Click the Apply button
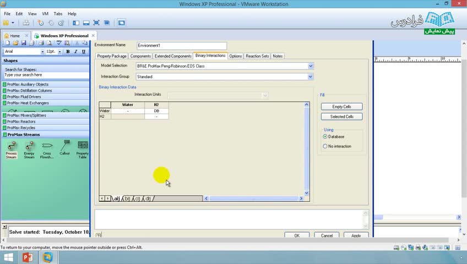The image size is (467, 264). pos(356,235)
